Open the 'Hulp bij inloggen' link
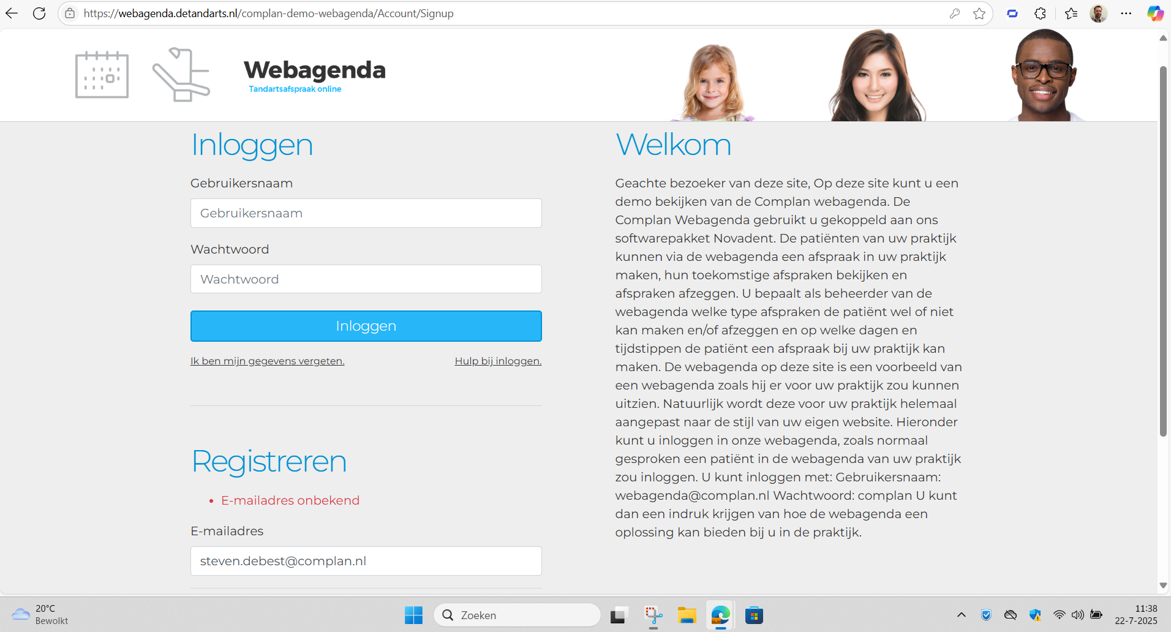 tap(498, 361)
